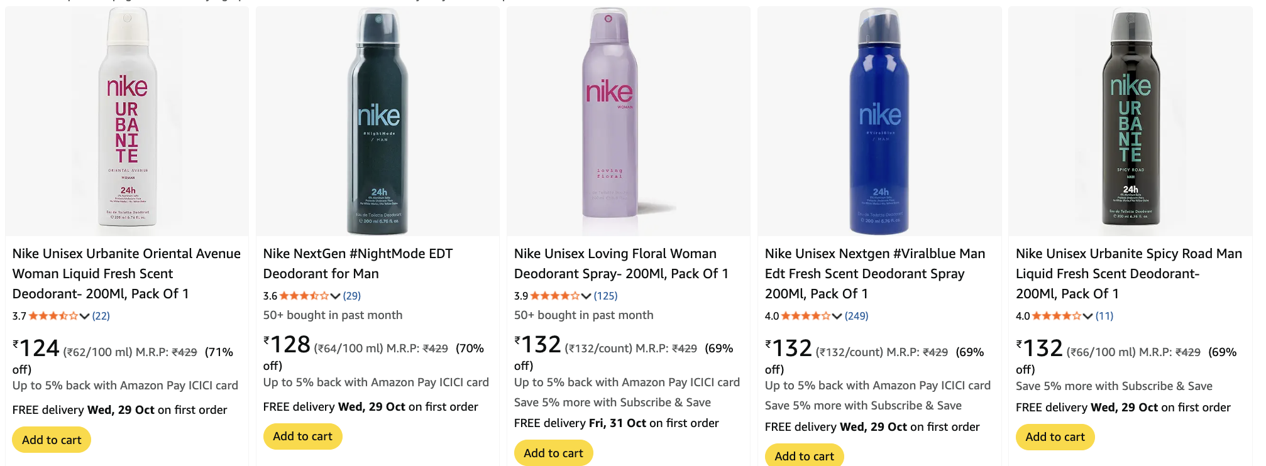This screenshot has height=466, width=1266.
Task: Expand the rating chevron beside (125) reviews
Action: point(586,296)
